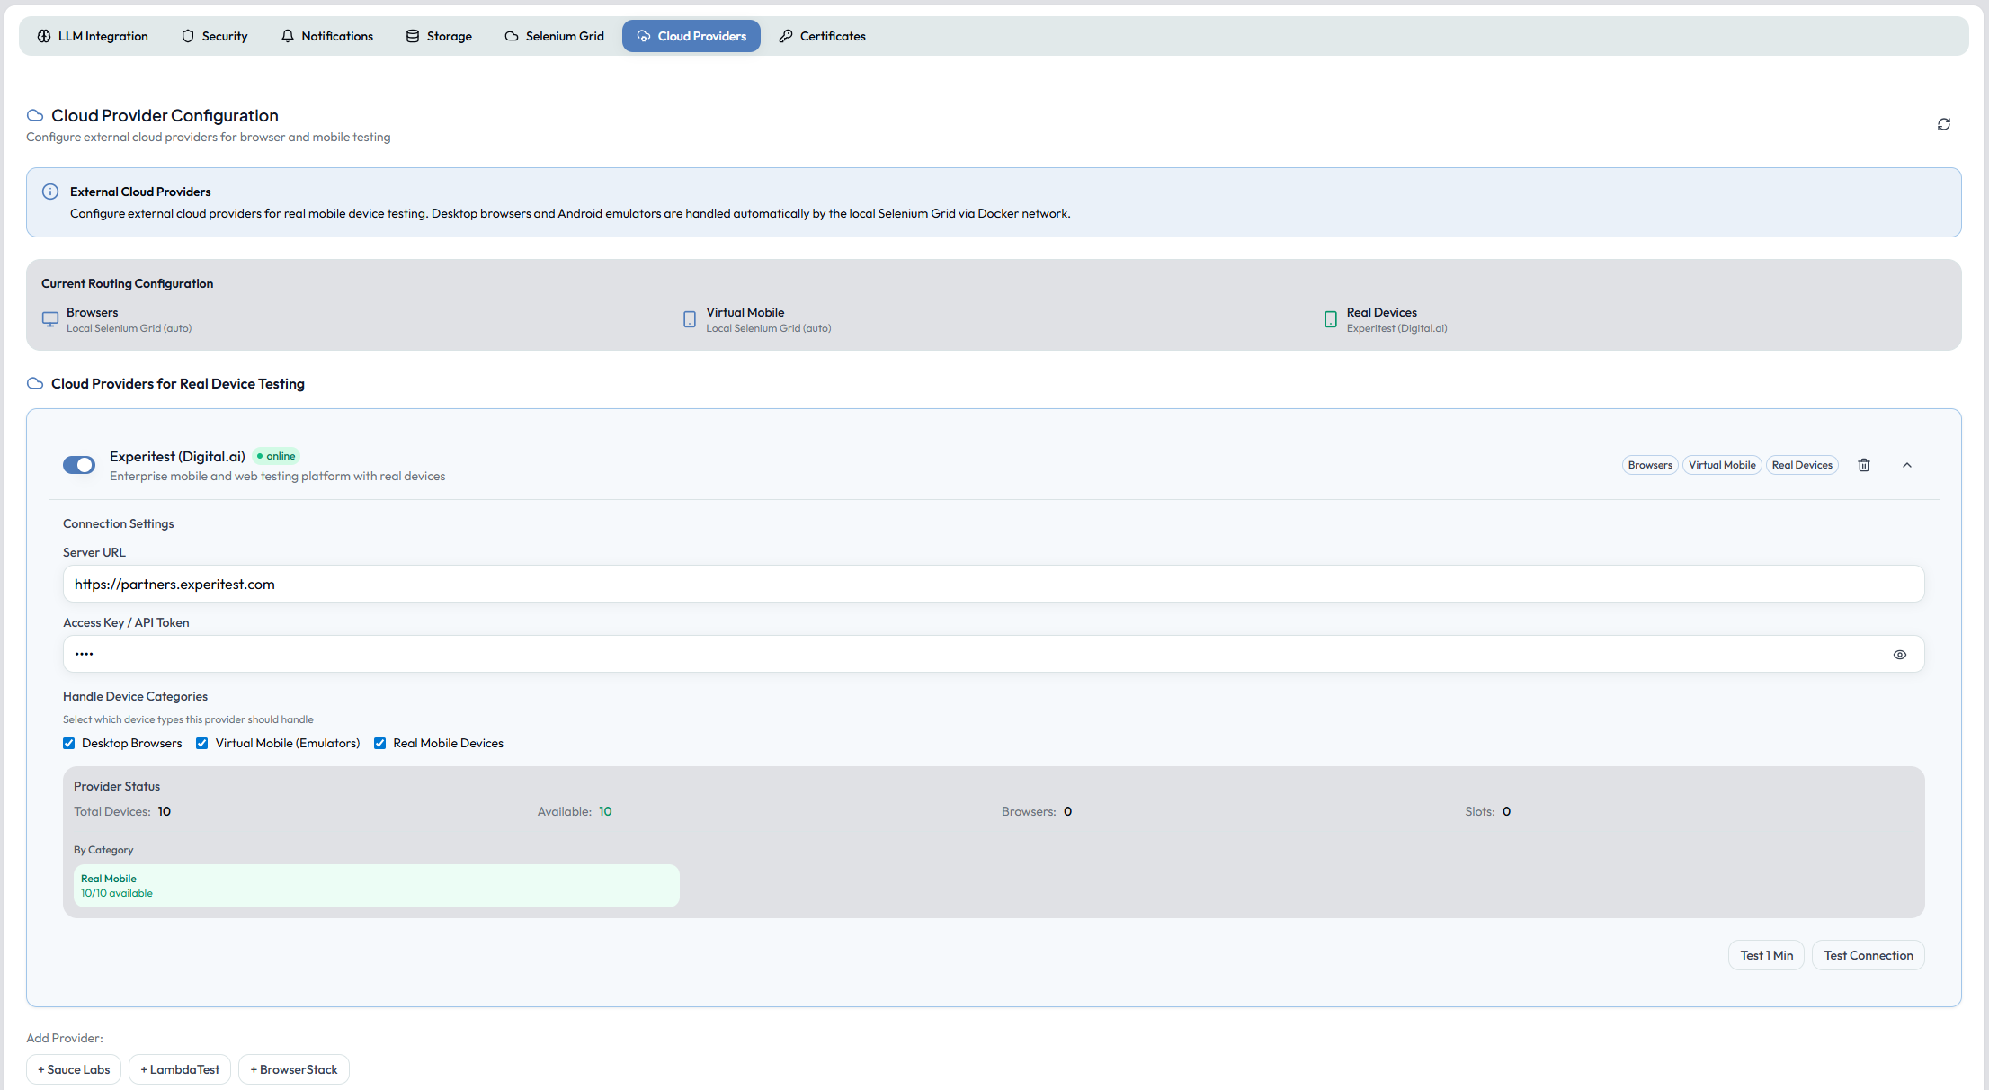Click the 'Available: 10' status value
Viewport: 1989px width, 1090px height.
(x=575, y=811)
